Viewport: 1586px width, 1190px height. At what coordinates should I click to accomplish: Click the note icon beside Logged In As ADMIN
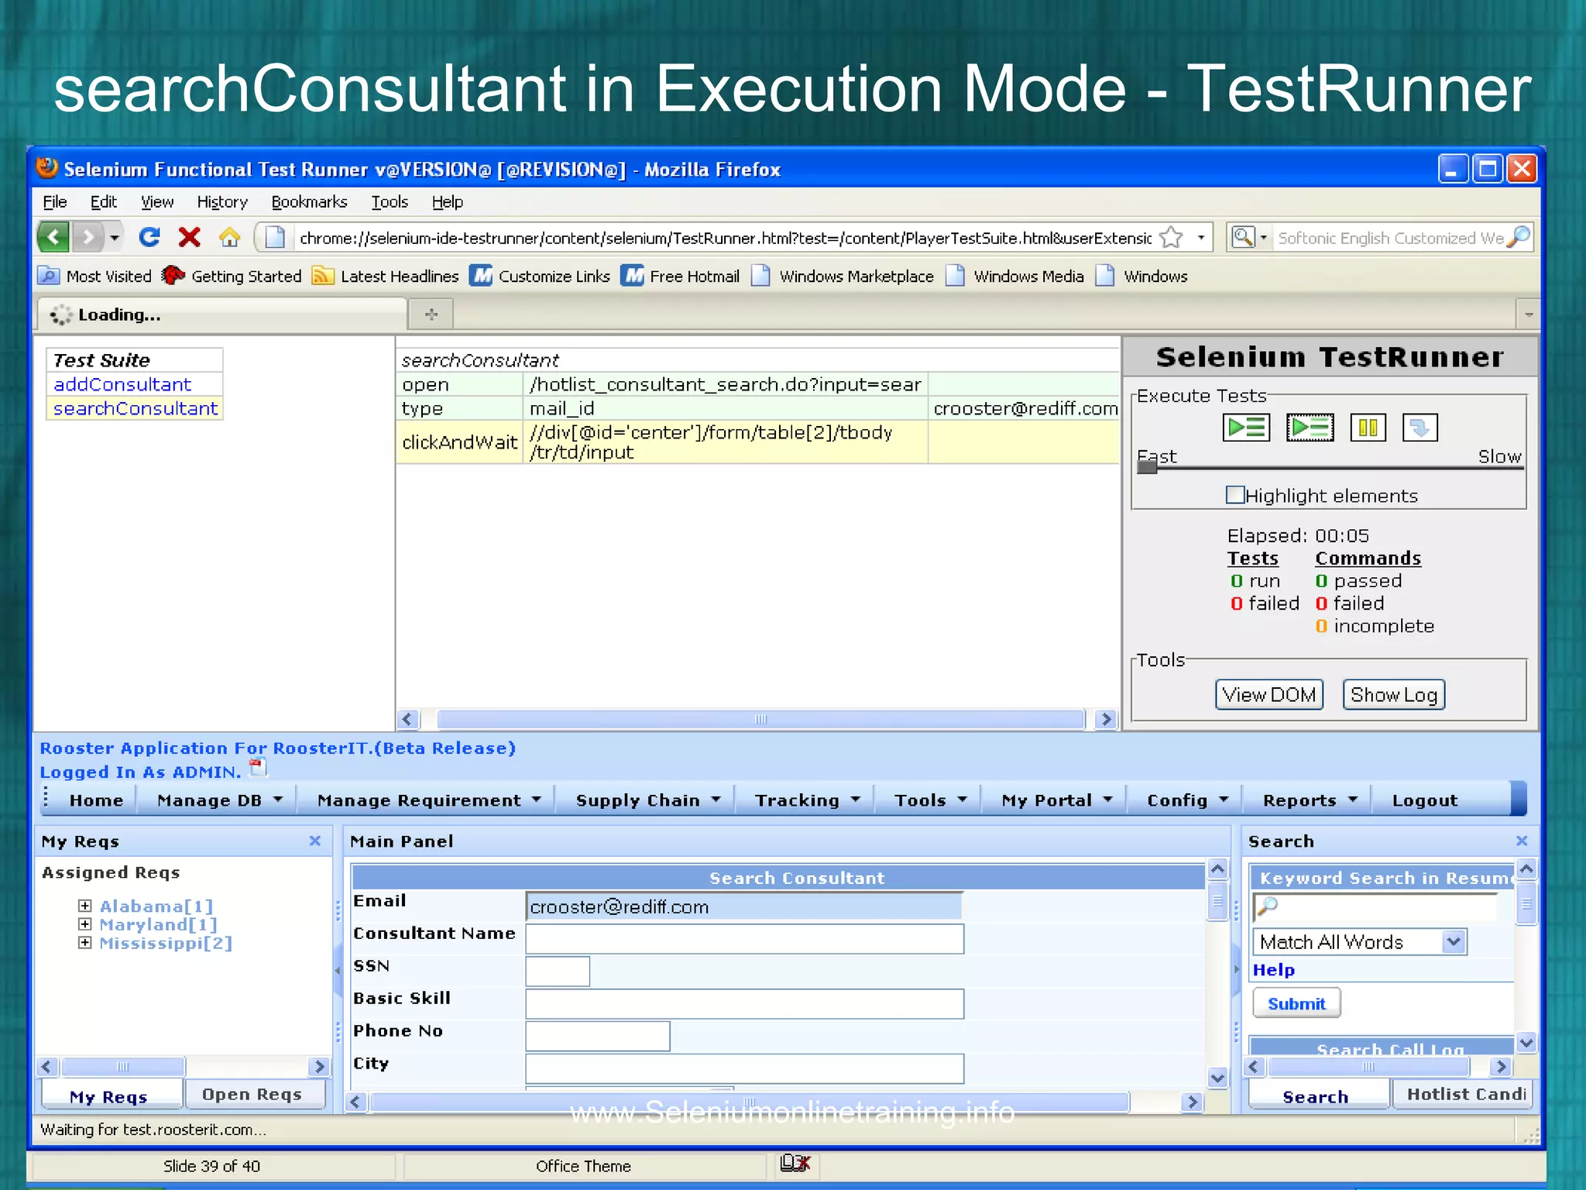259,768
